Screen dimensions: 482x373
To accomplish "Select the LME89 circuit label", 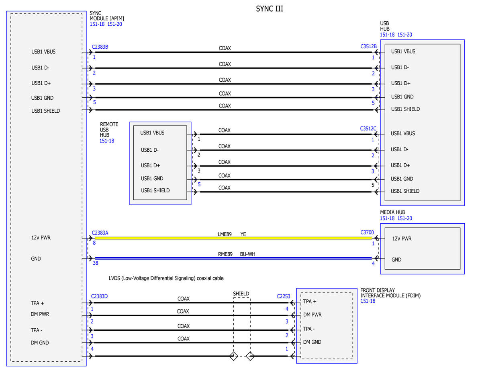I will tap(225, 234).
